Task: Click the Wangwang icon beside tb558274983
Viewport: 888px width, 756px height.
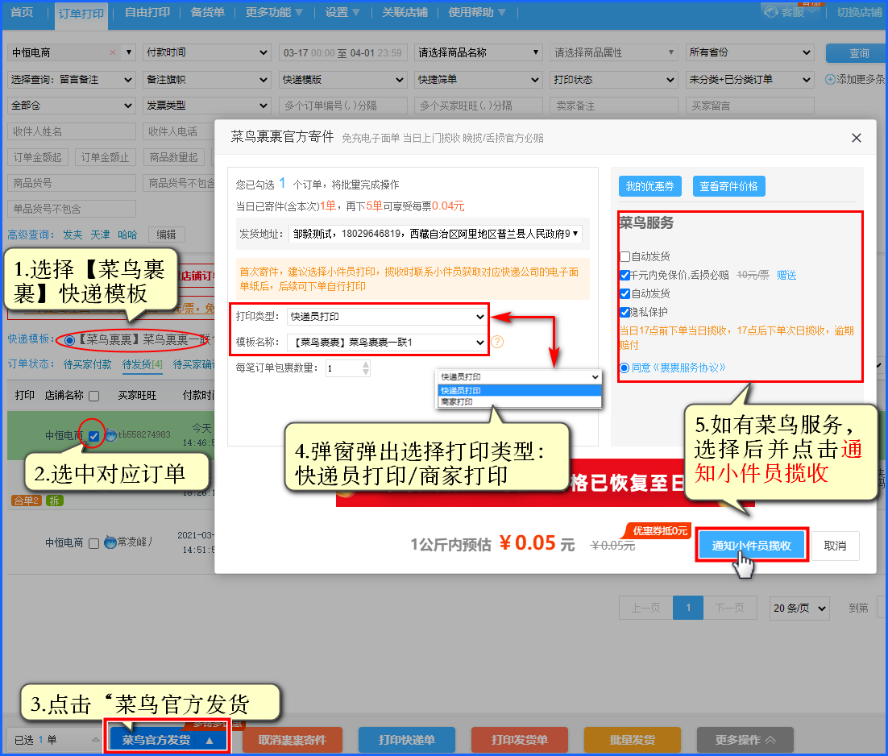Action: pyautogui.click(x=111, y=435)
